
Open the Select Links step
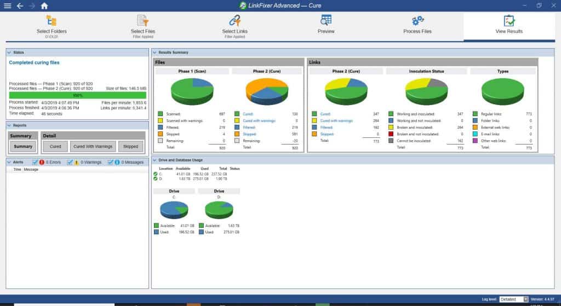pos(234,26)
